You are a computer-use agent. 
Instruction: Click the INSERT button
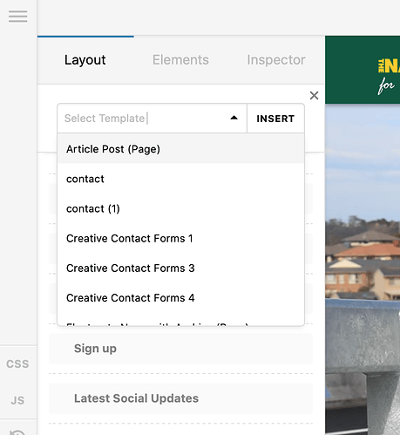tap(275, 119)
